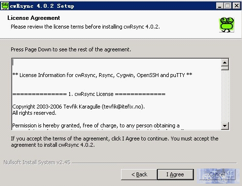The height and width of the screenshot is (186, 242).
Task: Cancel the cwRsync setup
Action: click(217, 174)
